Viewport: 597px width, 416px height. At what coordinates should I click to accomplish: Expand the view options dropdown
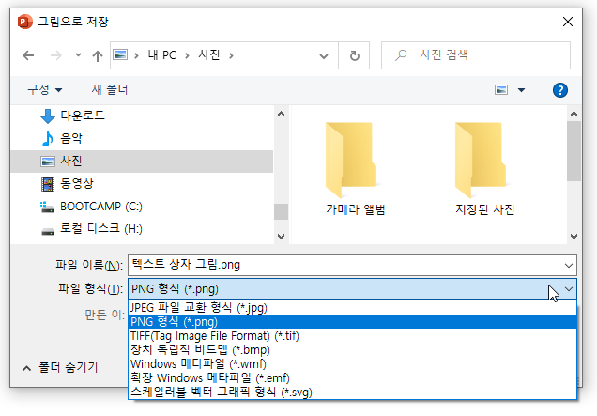tap(521, 90)
